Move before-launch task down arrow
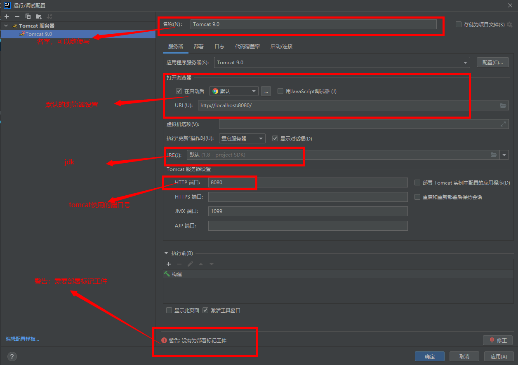The image size is (518, 365). click(x=212, y=264)
